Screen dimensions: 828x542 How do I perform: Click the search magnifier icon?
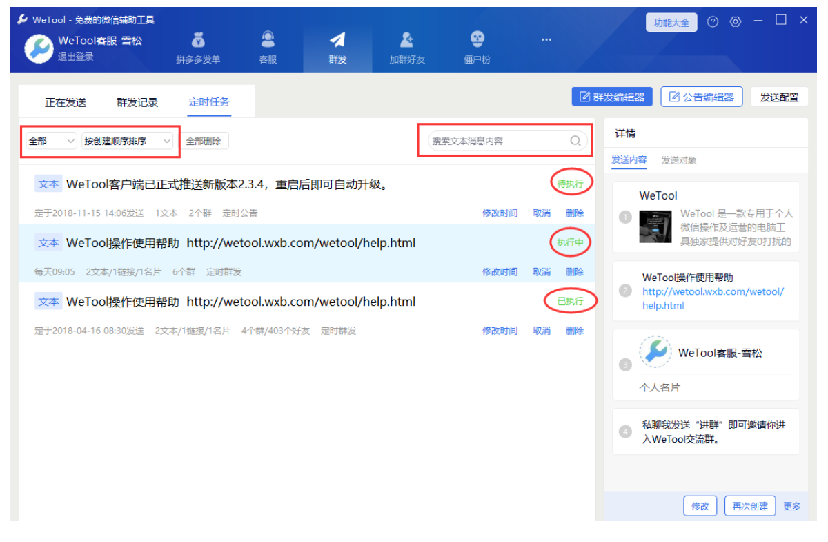coord(575,141)
